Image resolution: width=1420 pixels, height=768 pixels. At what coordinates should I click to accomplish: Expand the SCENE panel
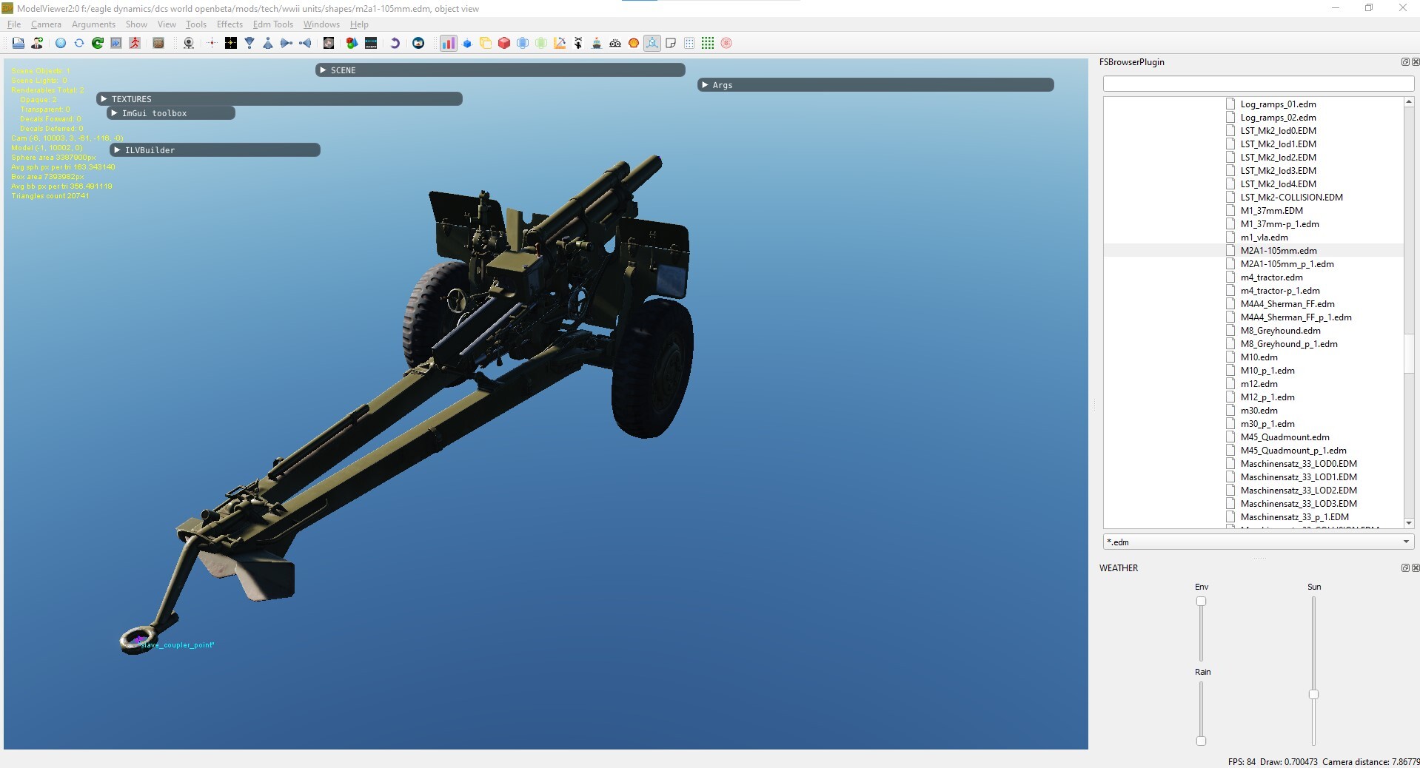coord(500,70)
